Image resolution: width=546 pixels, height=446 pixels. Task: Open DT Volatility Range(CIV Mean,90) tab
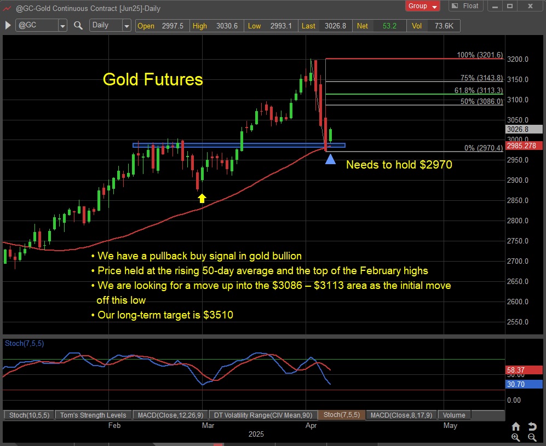point(263,415)
